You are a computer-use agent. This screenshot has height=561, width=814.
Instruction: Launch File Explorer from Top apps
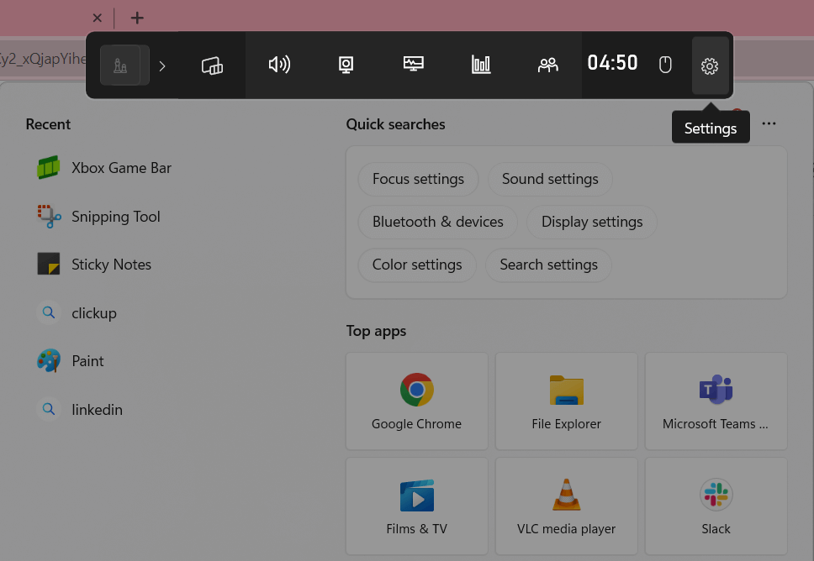(x=567, y=401)
